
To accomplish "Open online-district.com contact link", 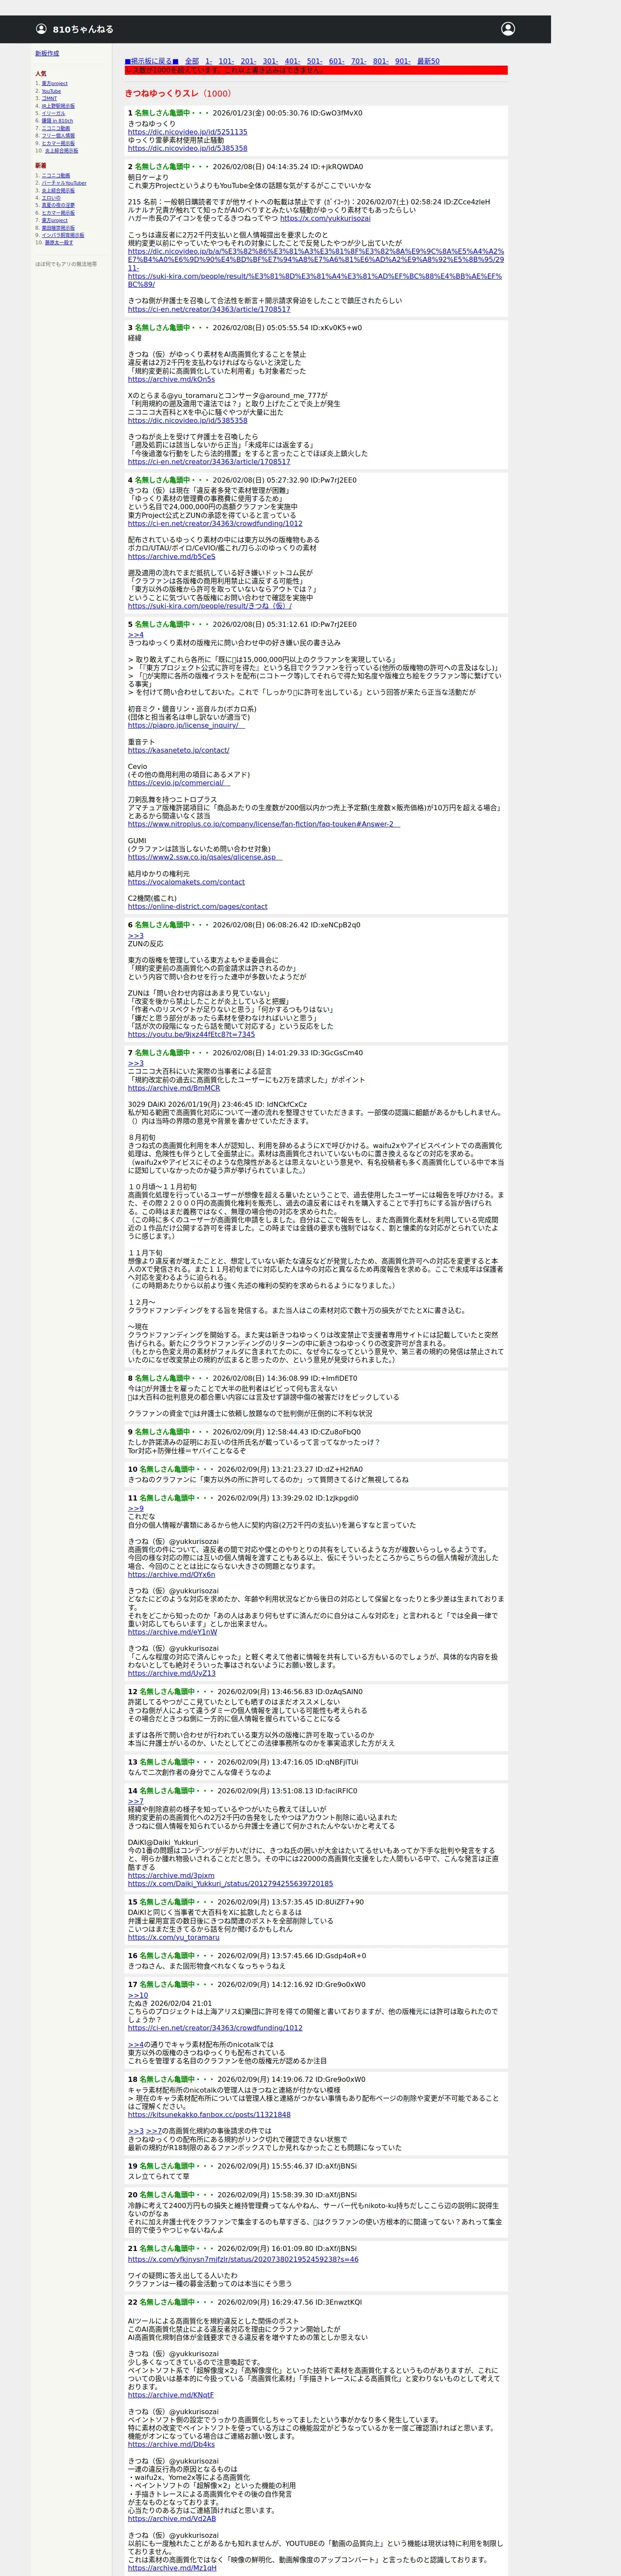I will tap(197, 907).
